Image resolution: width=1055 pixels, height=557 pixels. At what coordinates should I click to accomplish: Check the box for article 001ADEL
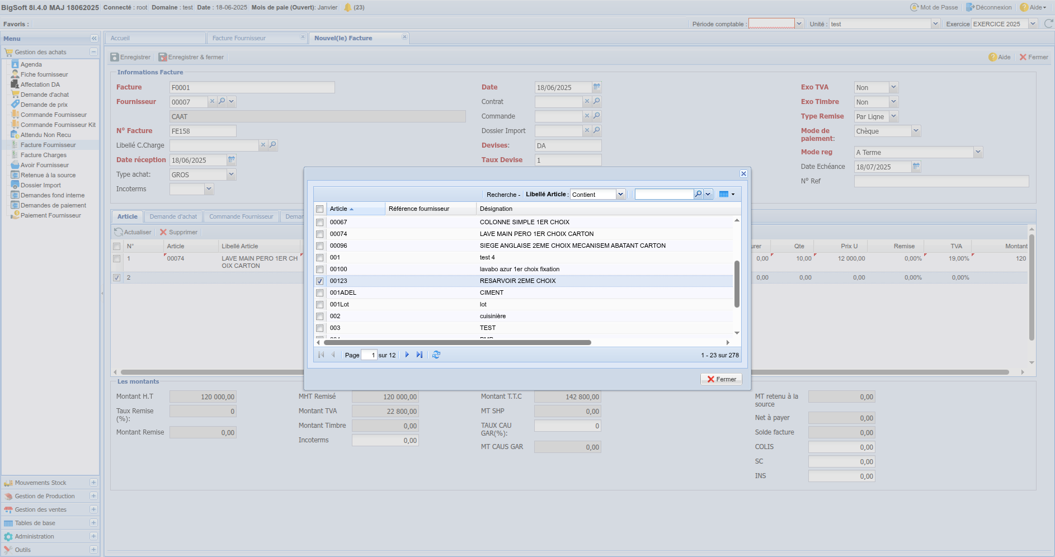[x=320, y=292]
